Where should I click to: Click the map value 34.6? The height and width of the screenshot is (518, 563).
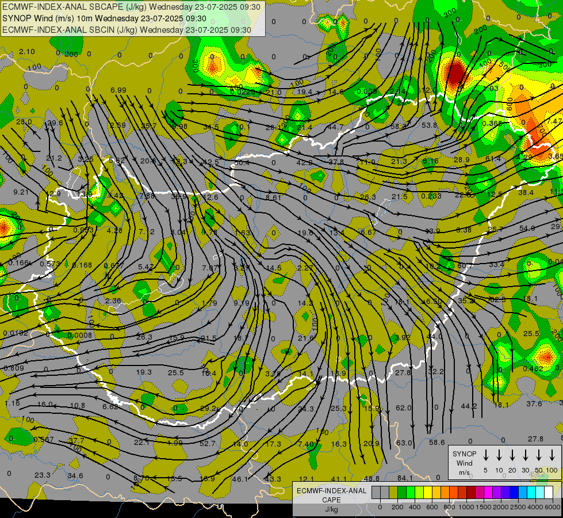[x=75, y=475]
